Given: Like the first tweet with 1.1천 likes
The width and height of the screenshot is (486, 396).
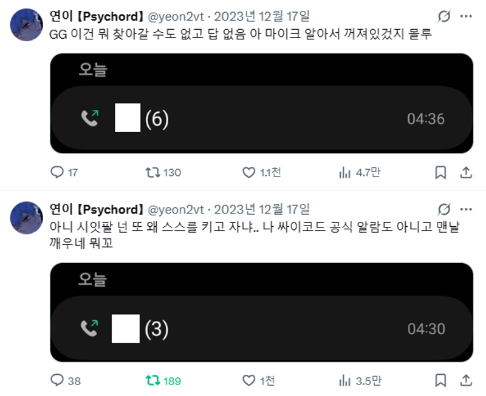Looking at the screenshot, I should tap(262, 172).
